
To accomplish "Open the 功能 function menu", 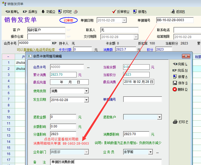I will 48,12.
